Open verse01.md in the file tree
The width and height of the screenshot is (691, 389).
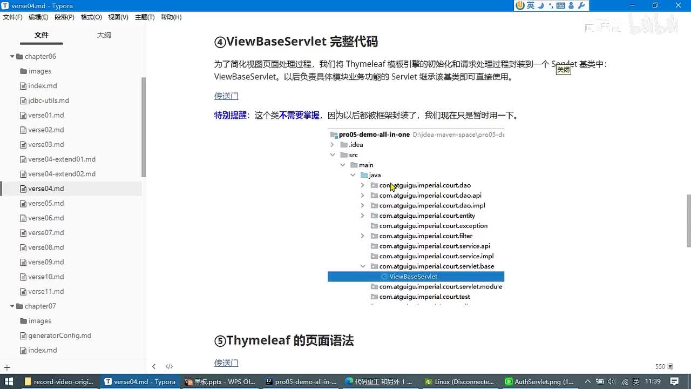tap(46, 115)
